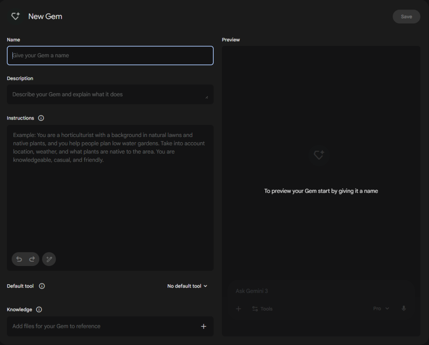Open the Tools button in the preview
The width and height of the screenshot is (429, 345).
coord(263,308)
